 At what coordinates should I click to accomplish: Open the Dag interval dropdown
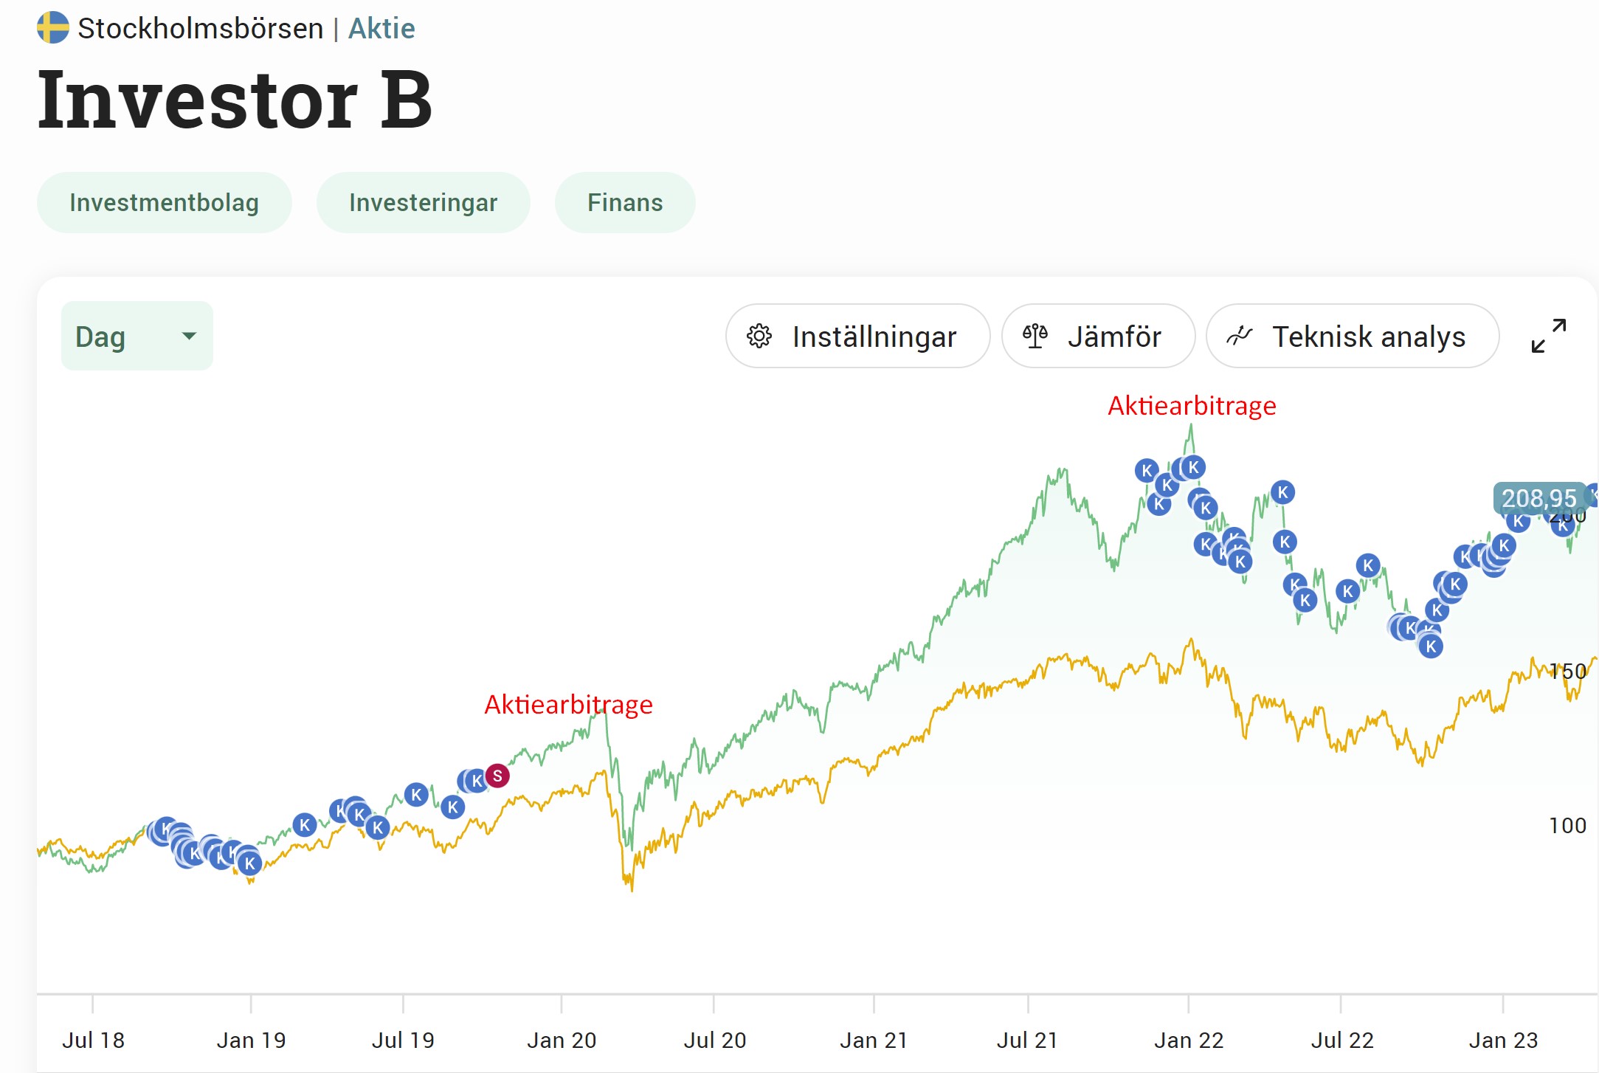point(137,337)
